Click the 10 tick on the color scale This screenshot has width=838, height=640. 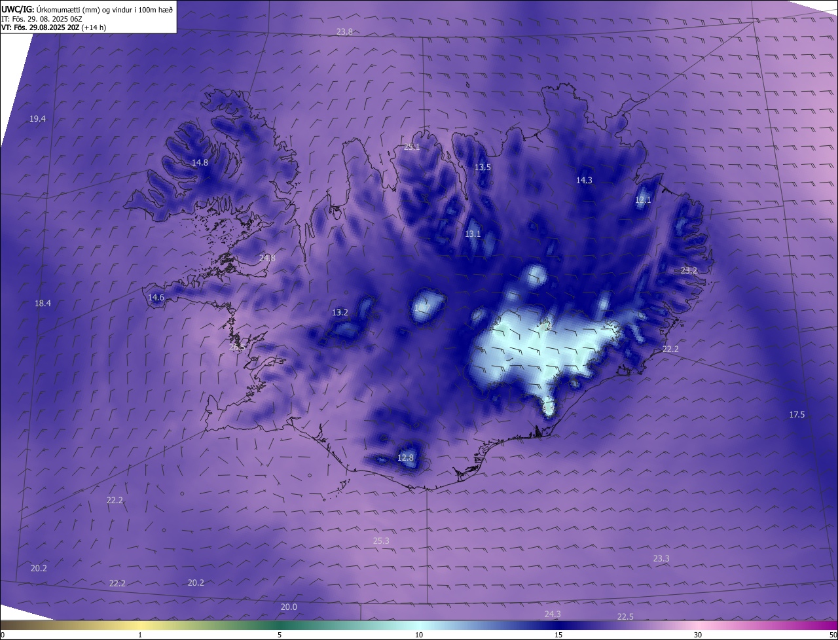pos(419,635)
